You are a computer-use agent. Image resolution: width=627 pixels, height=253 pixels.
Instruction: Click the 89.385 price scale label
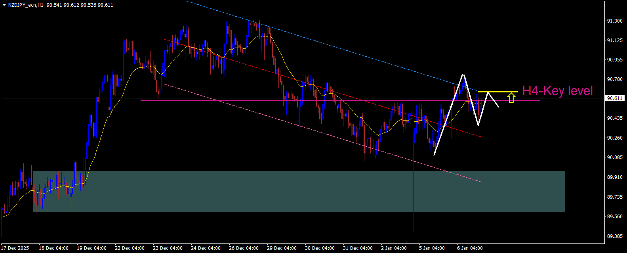coord(615,236)
